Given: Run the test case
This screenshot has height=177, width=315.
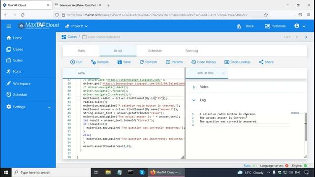Looking at the screenshot, I should tap(76, 62).
